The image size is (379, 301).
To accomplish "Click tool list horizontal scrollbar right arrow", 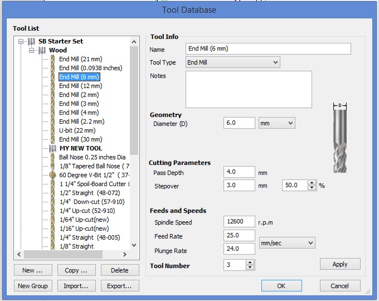I will [x=125, y=255].
